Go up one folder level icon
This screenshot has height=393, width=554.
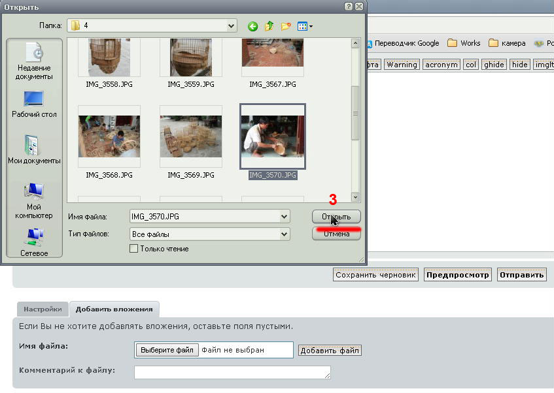pyautogui.click(x=269, y=26)
